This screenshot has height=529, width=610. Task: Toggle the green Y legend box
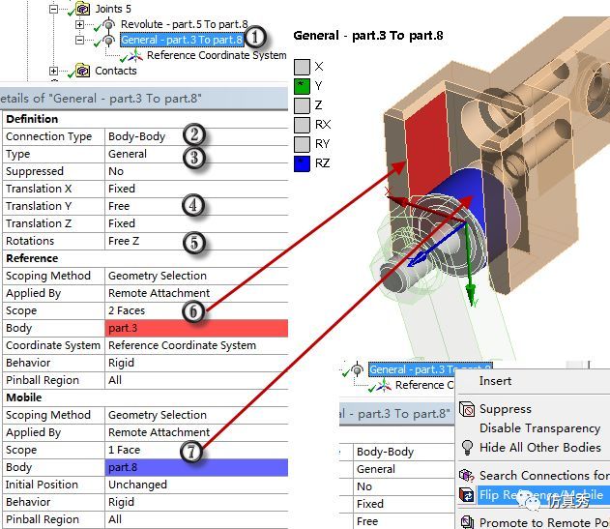pyautogui.click(x=302, y=86)
